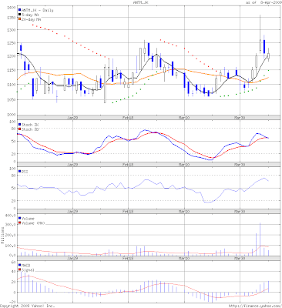Click the 1400 price axis value
282x308 pixels.
pos(12,8)
